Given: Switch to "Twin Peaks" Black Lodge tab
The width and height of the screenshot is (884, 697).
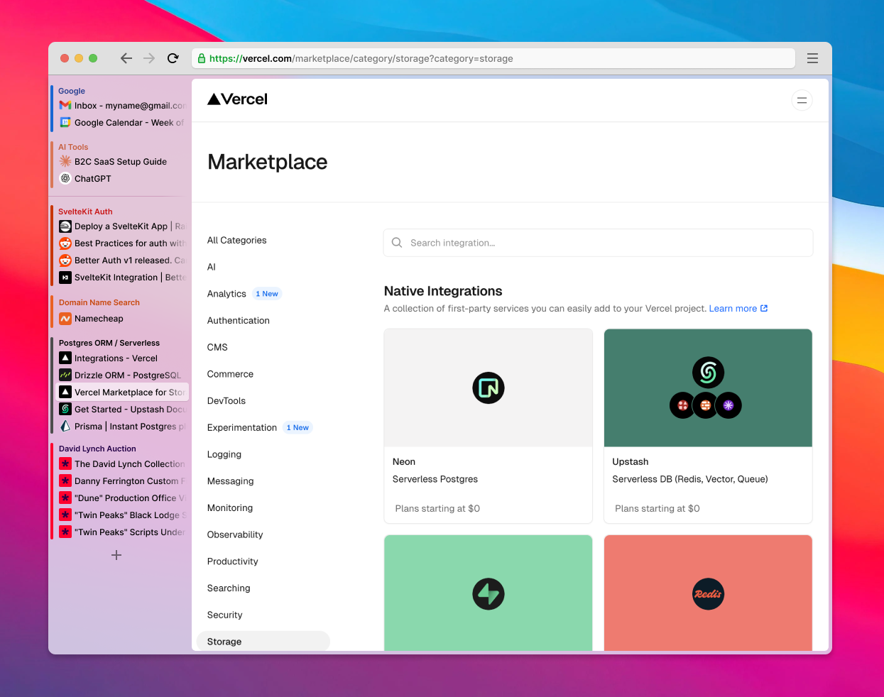Looking at the screenshot, I should coord(122,515).
